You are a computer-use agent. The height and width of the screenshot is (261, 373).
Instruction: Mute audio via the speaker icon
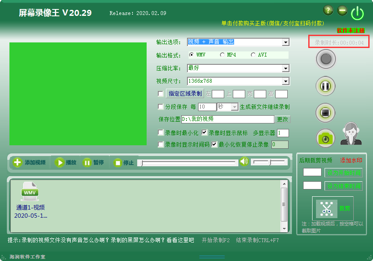pyautogui.click(x=244, y=162)
